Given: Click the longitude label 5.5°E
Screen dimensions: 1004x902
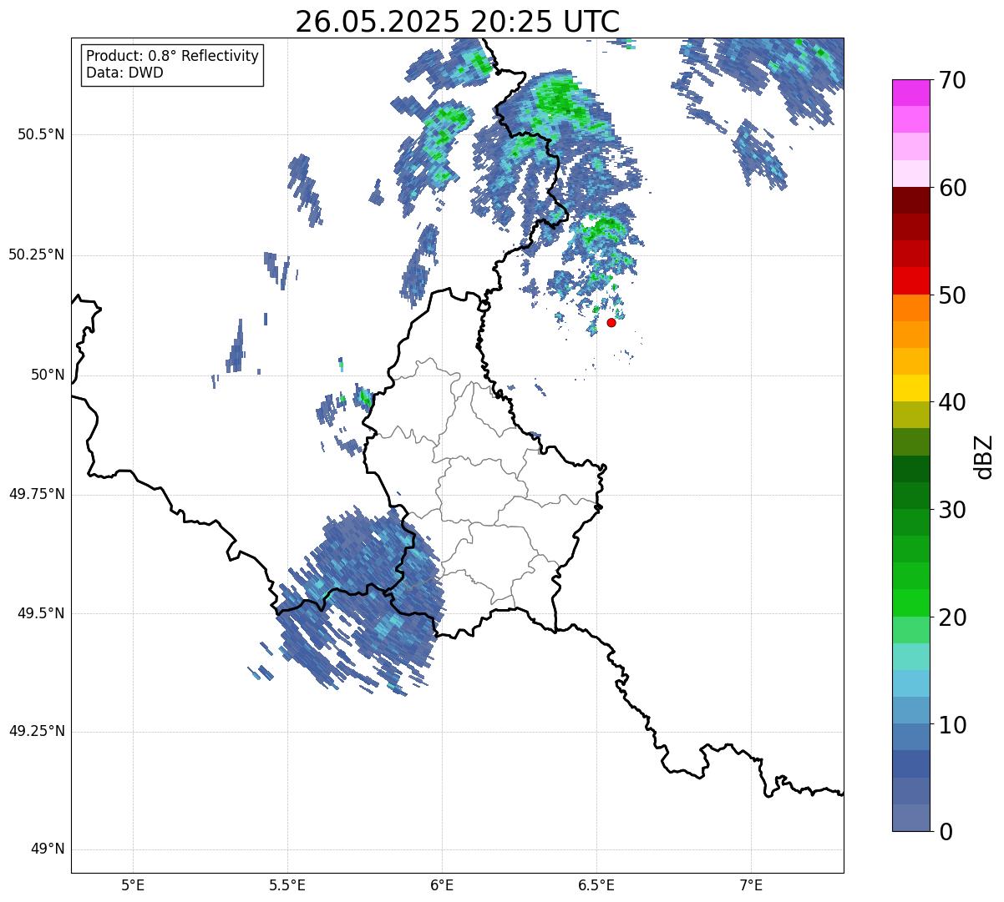Looking at the screenshot, I should point(287,884).
